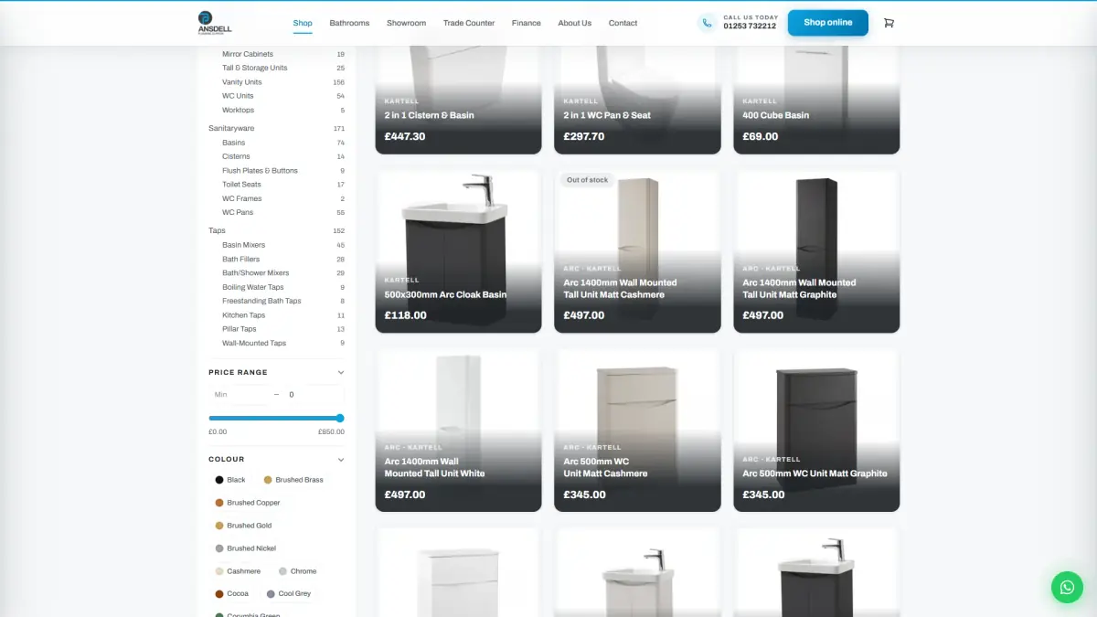Select the Cocoa colour filter

(x=232, y=594)
